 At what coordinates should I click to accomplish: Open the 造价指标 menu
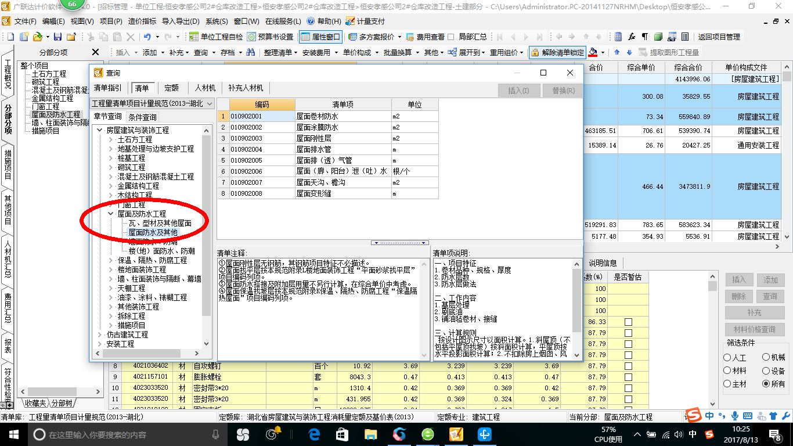142,21
